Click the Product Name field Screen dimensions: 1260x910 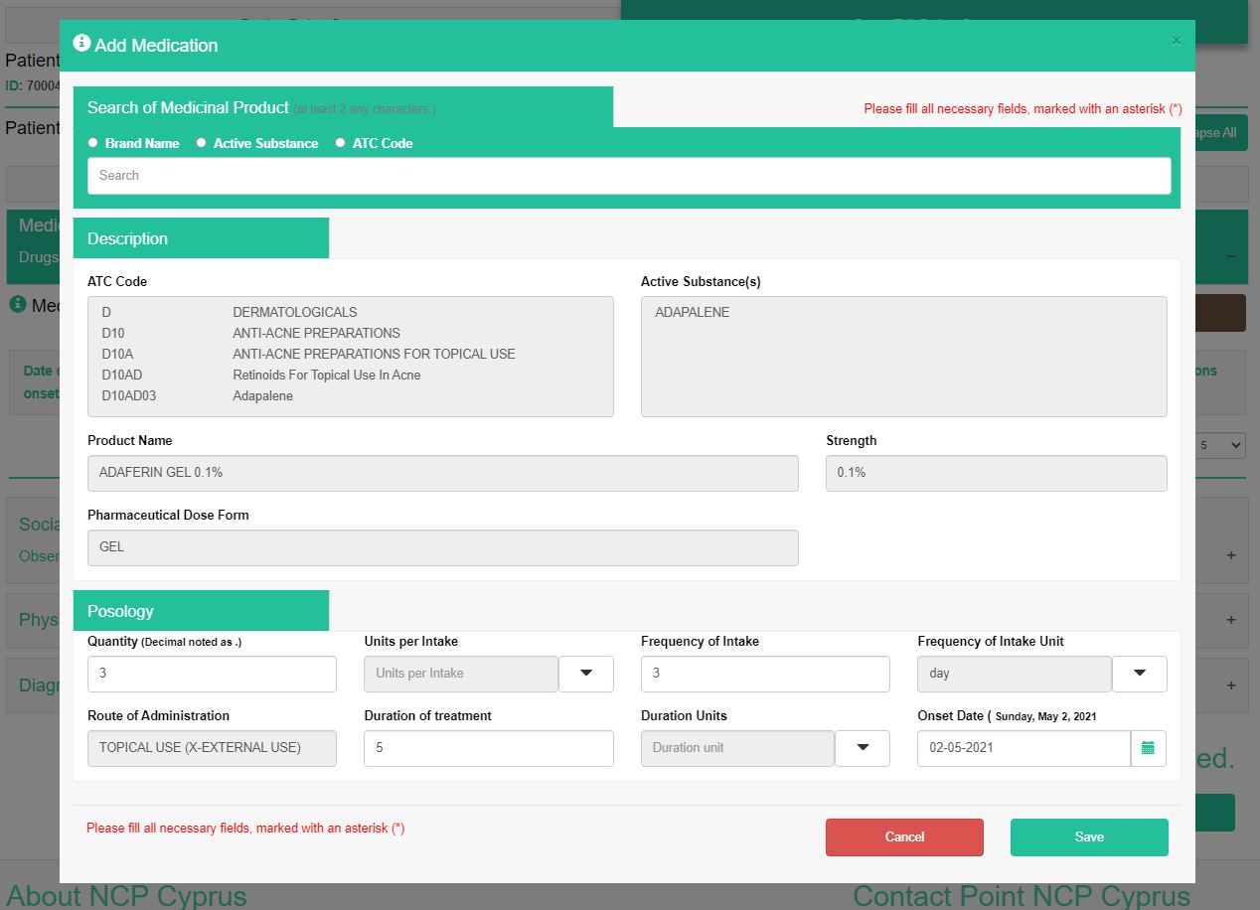(442, 473)
